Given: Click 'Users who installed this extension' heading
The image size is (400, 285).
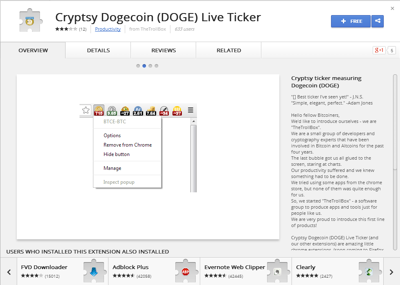Looking at the screenshot, I should (88, 252).
